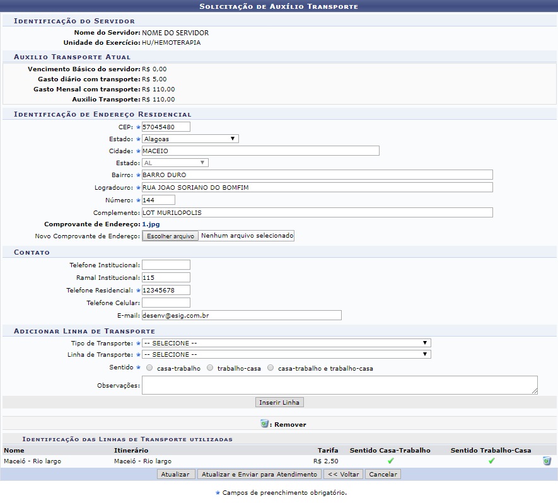Choose casa-trabalho e trabalho-casa option
The width and height of the screenshot is (558, 503).
pos(270,367)
